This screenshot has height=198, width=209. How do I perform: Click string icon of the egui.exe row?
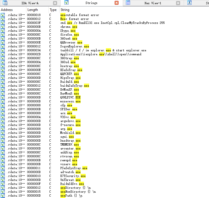point(3,137)
